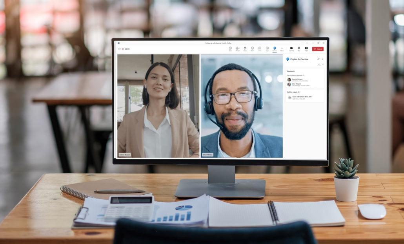Turn off the camera
This screenshot has width=404, height=244.
pyautogui.click(x=292, y=48)
